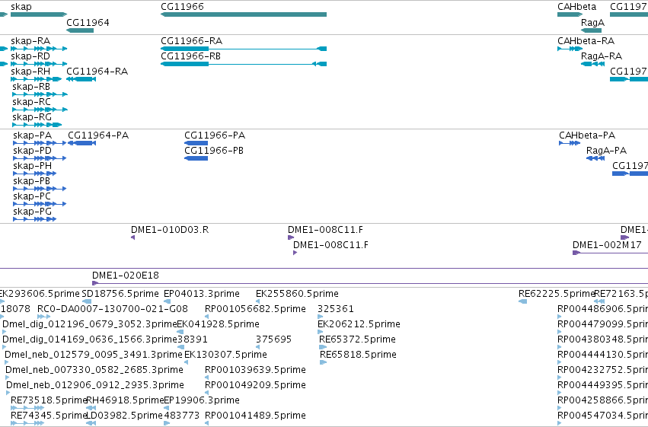The width and height of the screenshot is (648, 427).
Task: Click the SD18756.5prime EST
Action: click(87, 301)
